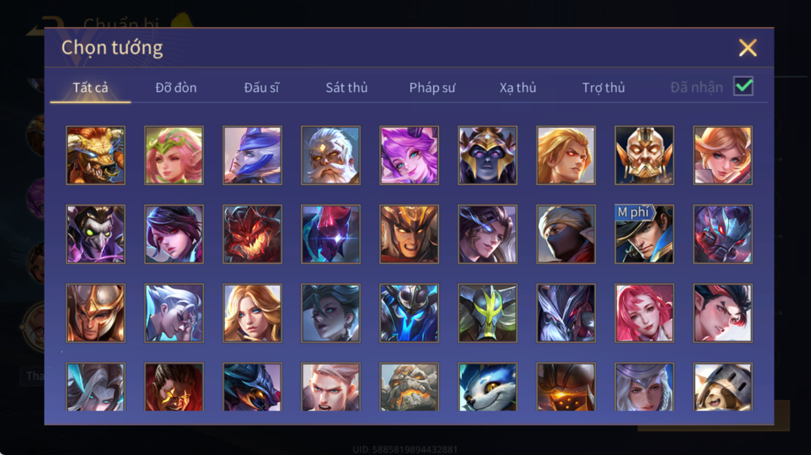This screenshot has width=811, height=455.
Task: Show the 'Đấu sĩ' hero category
Action: click(x=261, y=88)
